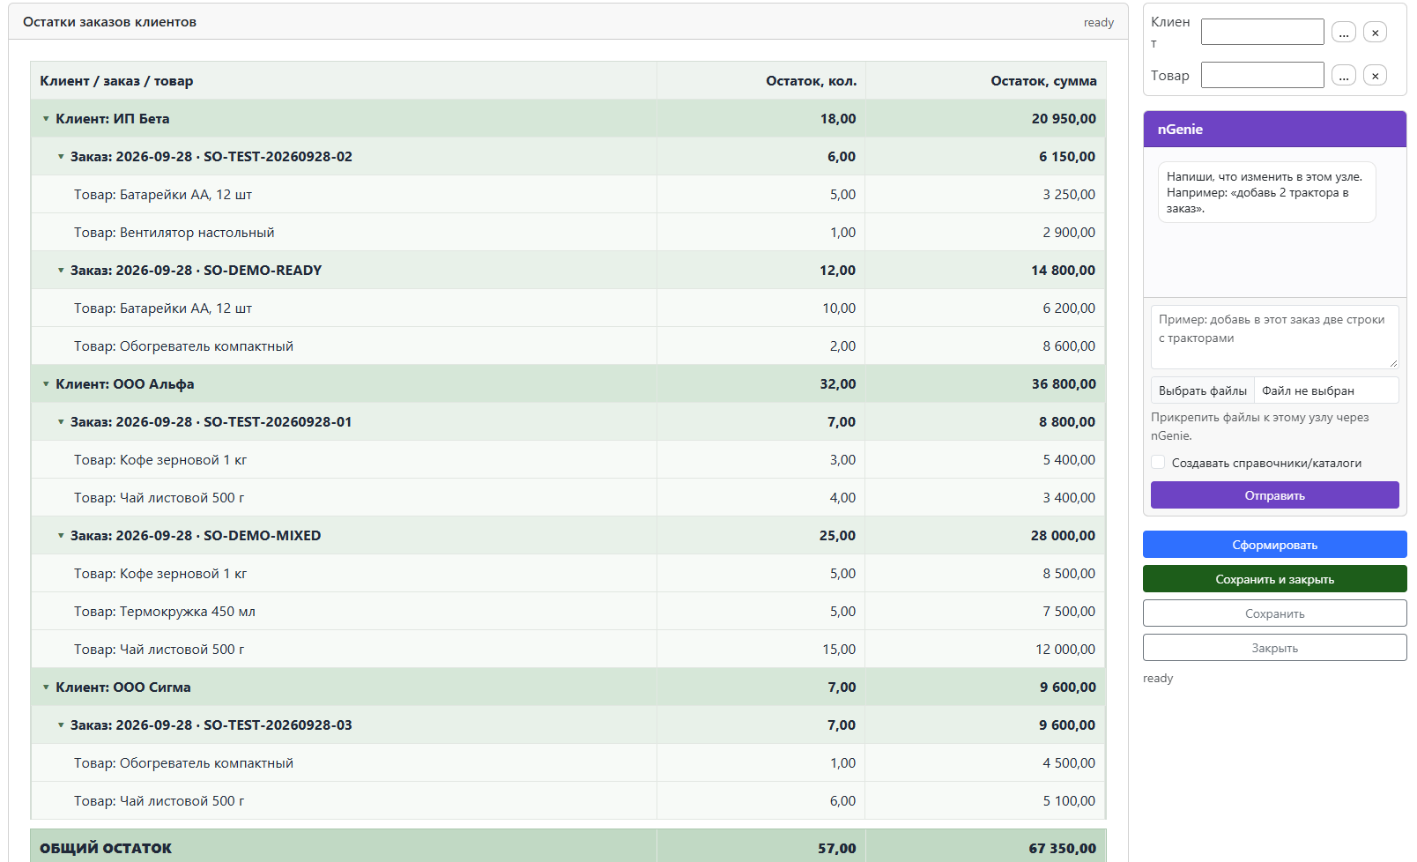The height and width of the screenshot is (862, 1417).
Task: Click ИП Бета total 20 950,00
Action: (1064, 119)
